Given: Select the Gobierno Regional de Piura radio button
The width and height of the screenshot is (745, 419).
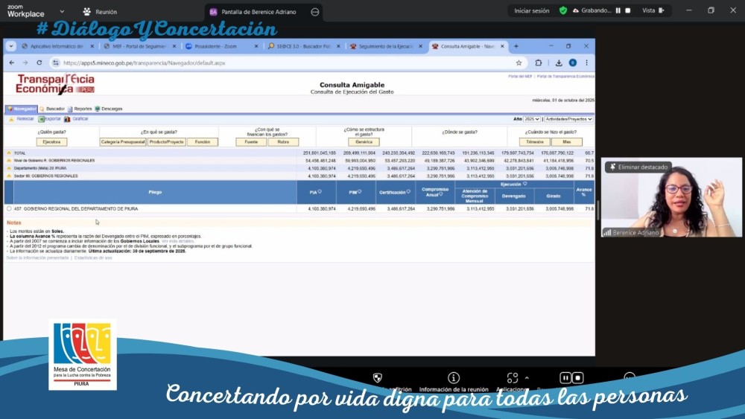Looking at the screenshot, I should [x=9, y=209].
